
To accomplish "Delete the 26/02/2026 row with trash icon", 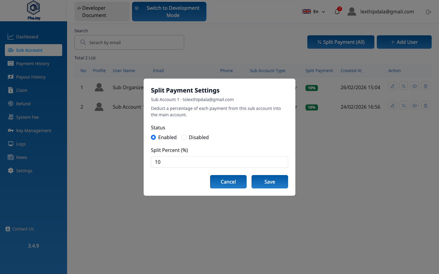I will (x=426, y=86).
